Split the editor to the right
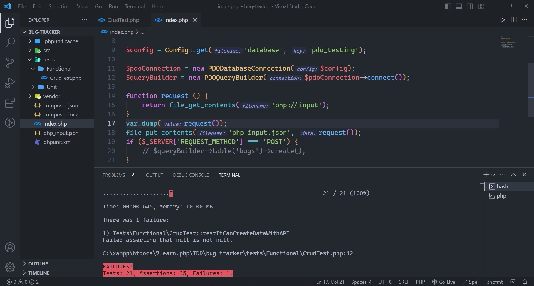The width and height of the screenshot is (534, 286). [514, 20]
